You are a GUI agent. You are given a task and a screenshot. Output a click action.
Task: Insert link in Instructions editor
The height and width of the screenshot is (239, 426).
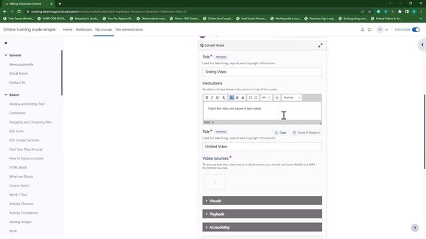264,98
